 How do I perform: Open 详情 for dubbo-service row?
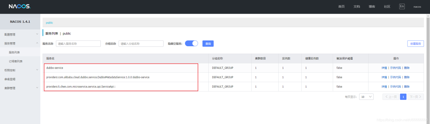pos(384,68)
